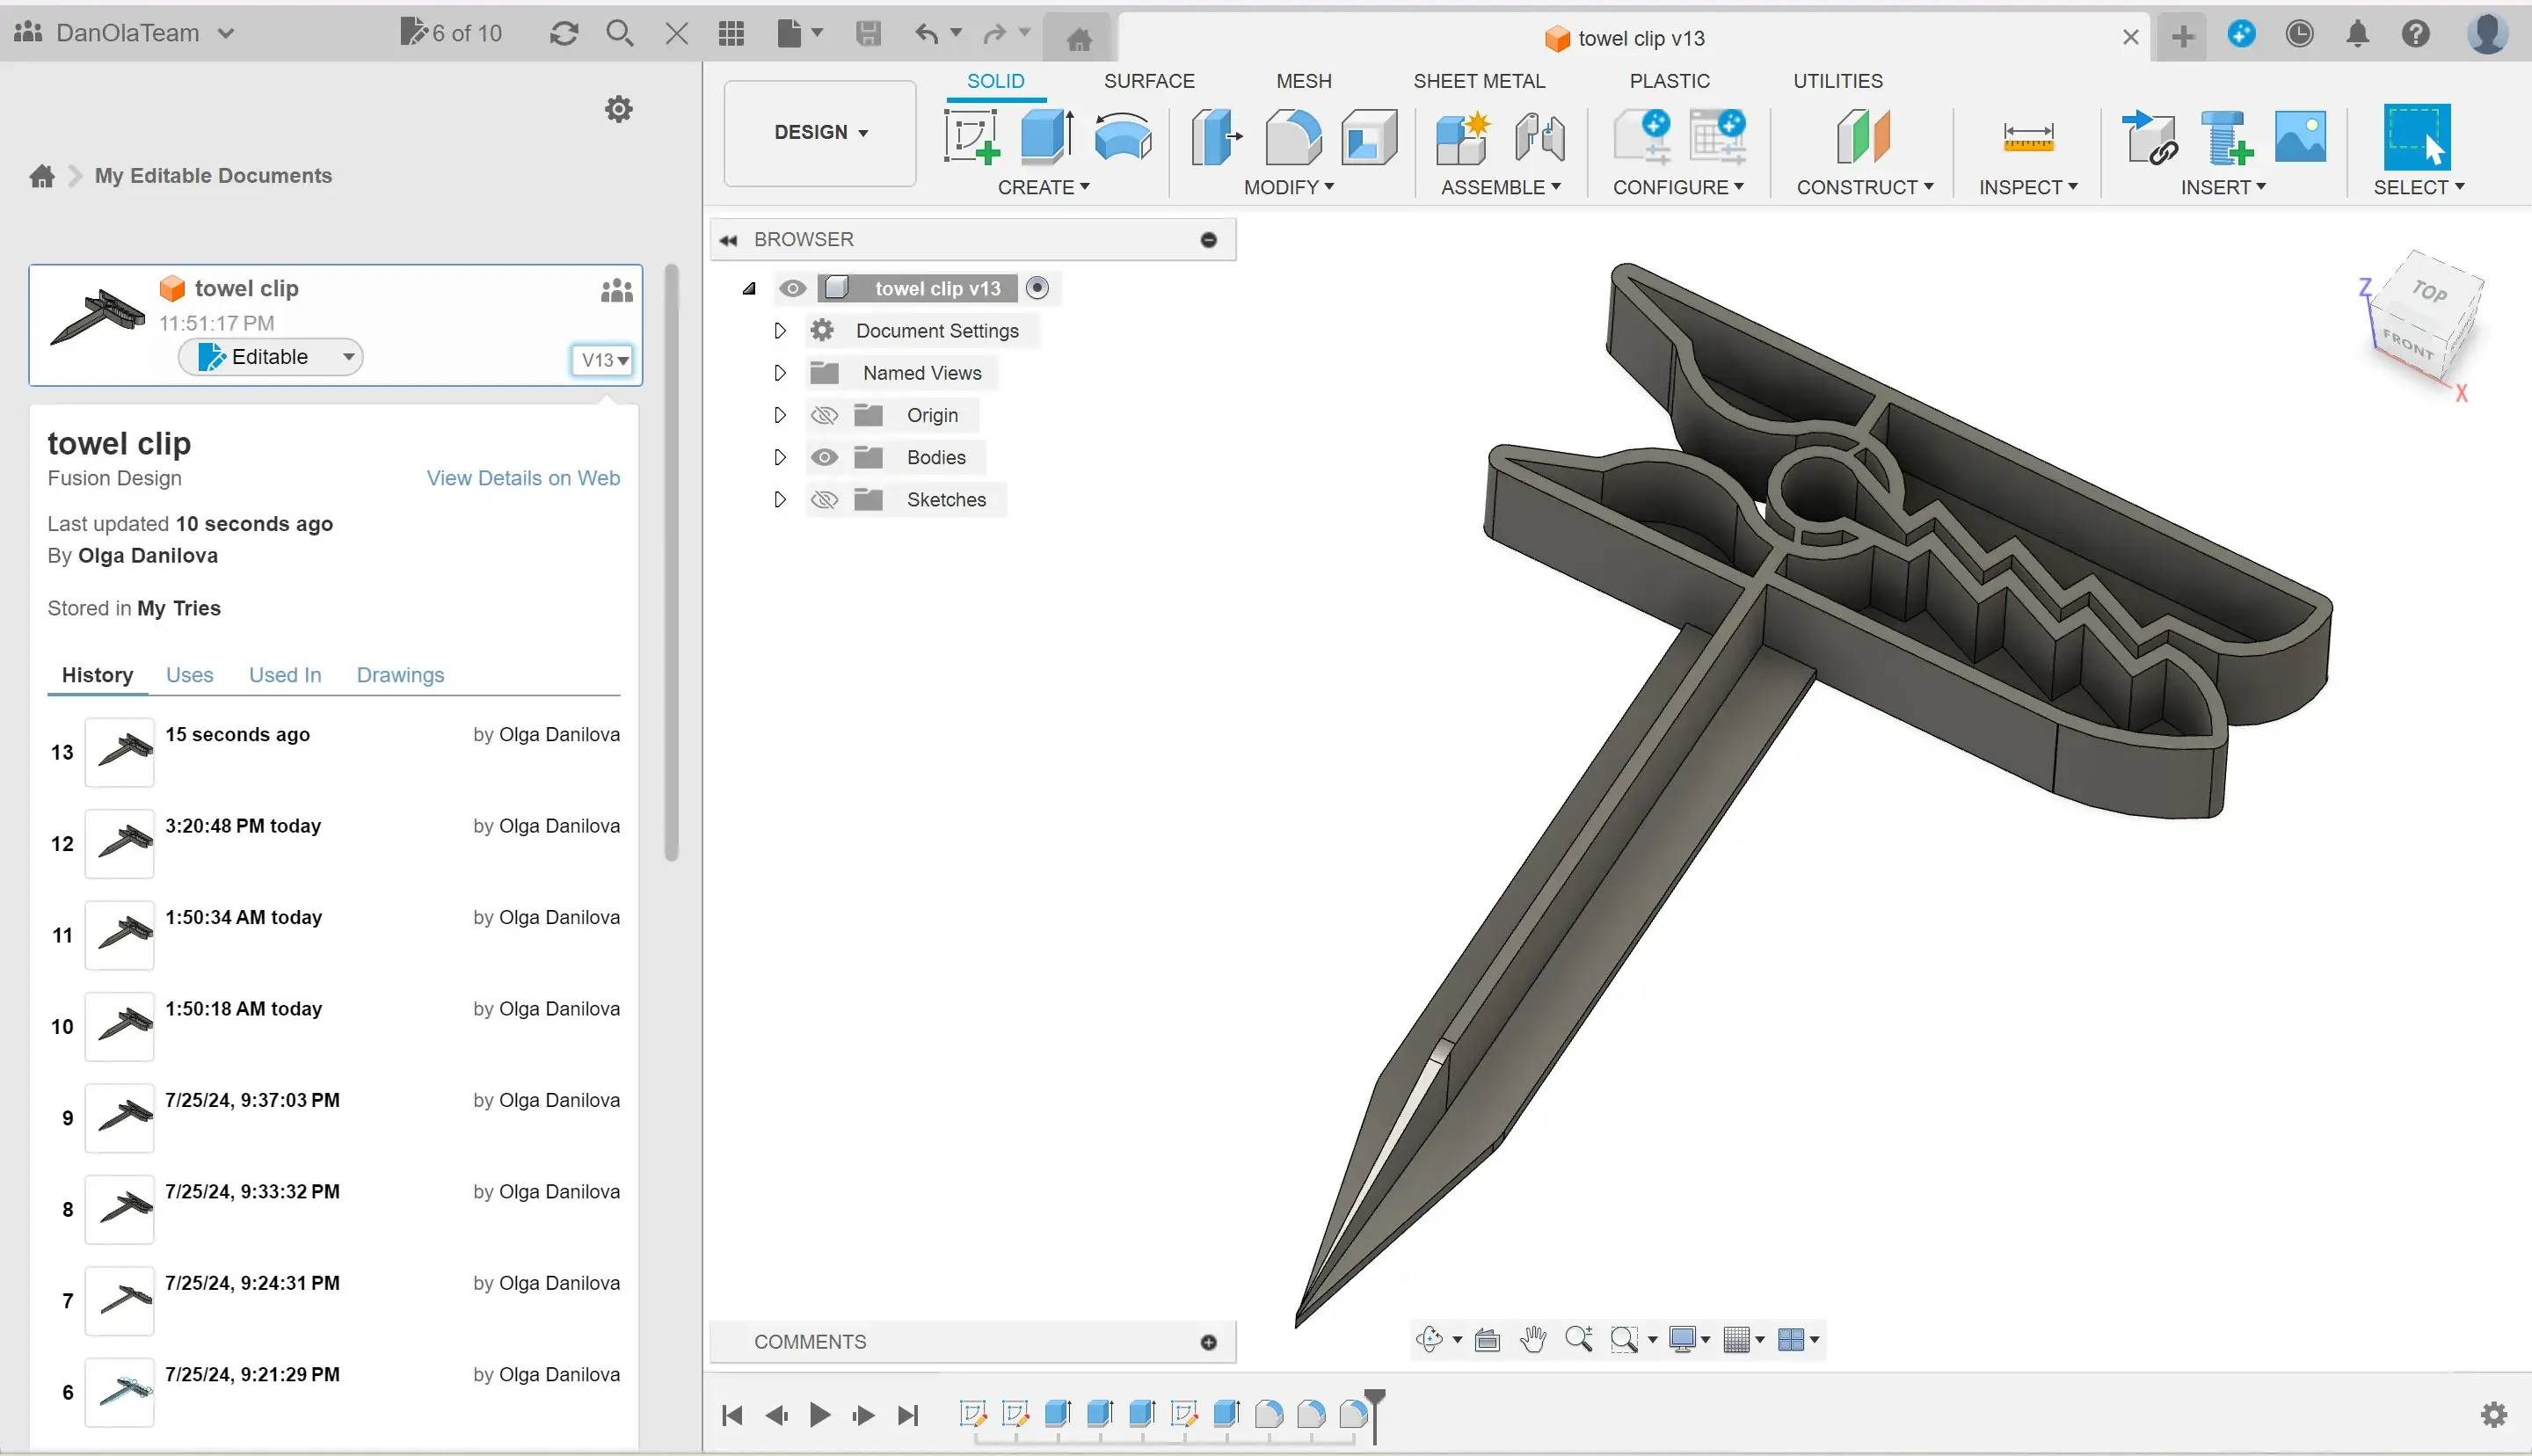Switch to the UTILITIES tab
2532x1456 pixels.
pos(1837,81)
